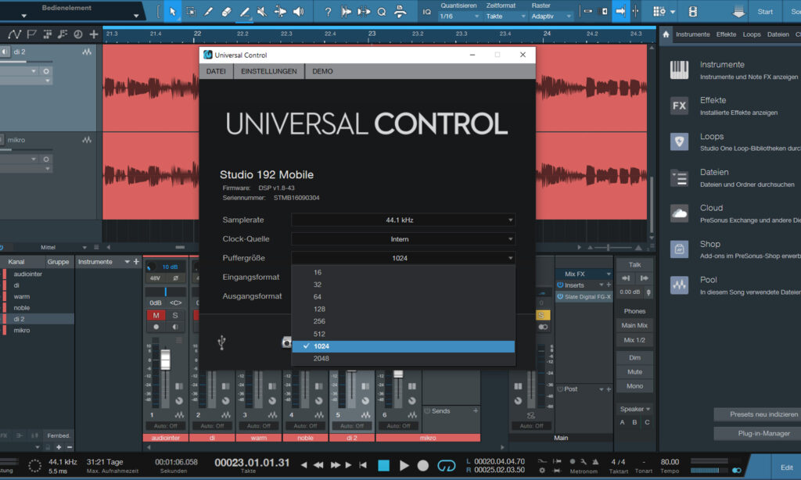801x480 pixels.
Task: Click channel 1 audiointer volume fader
Action: (165, 360)
